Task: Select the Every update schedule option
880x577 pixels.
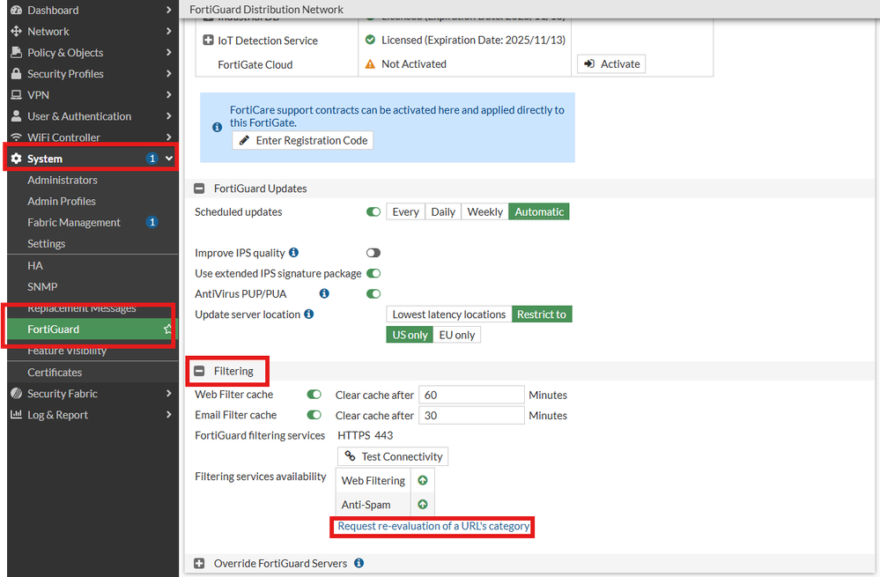Action: pyautogui.click(x=405, y=211)
